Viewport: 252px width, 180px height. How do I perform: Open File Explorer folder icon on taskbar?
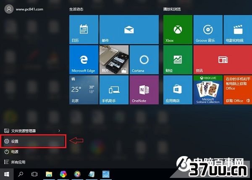(x=49, y=174)
